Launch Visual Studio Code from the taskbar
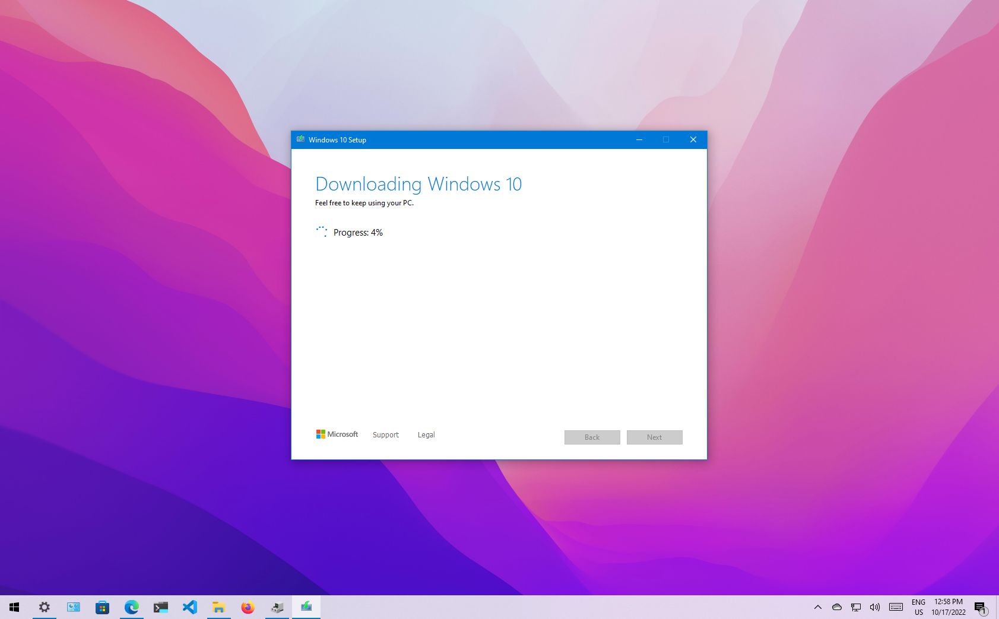This screenshot has width=999, height=619. point(189,607)
